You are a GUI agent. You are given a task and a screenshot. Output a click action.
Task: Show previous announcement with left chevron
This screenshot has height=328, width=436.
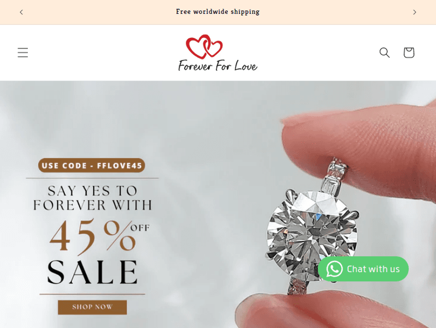coord(22,12)
